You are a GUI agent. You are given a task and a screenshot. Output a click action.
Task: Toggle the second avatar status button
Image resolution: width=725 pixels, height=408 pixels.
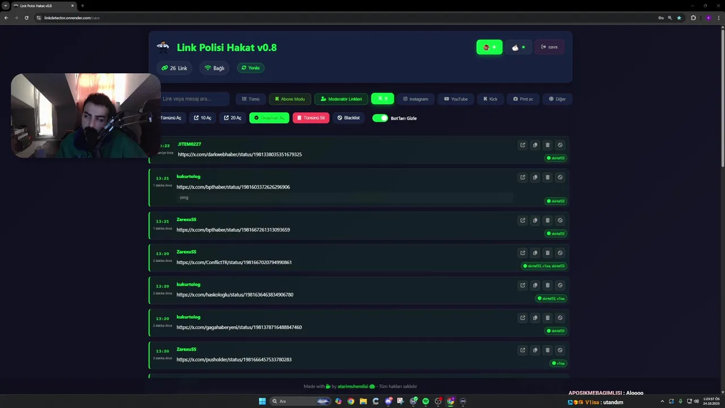tap(519, 47)
